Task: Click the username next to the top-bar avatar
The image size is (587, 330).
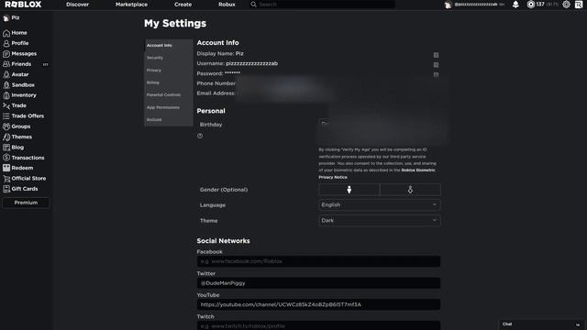Action: pos(476,5)
